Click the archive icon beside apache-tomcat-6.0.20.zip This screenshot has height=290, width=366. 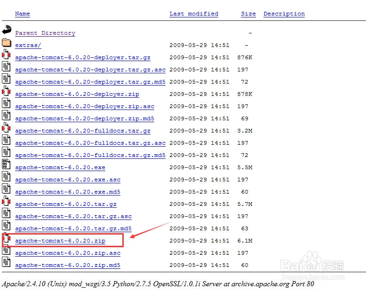7,238
